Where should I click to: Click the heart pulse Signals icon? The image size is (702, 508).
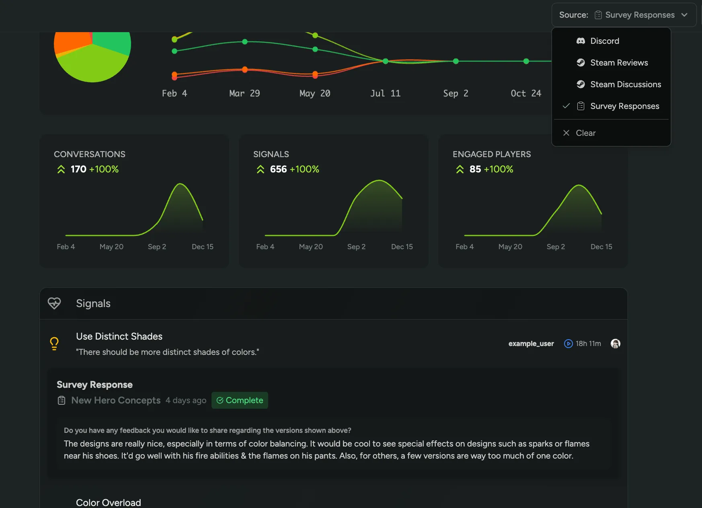pos(54,303)
